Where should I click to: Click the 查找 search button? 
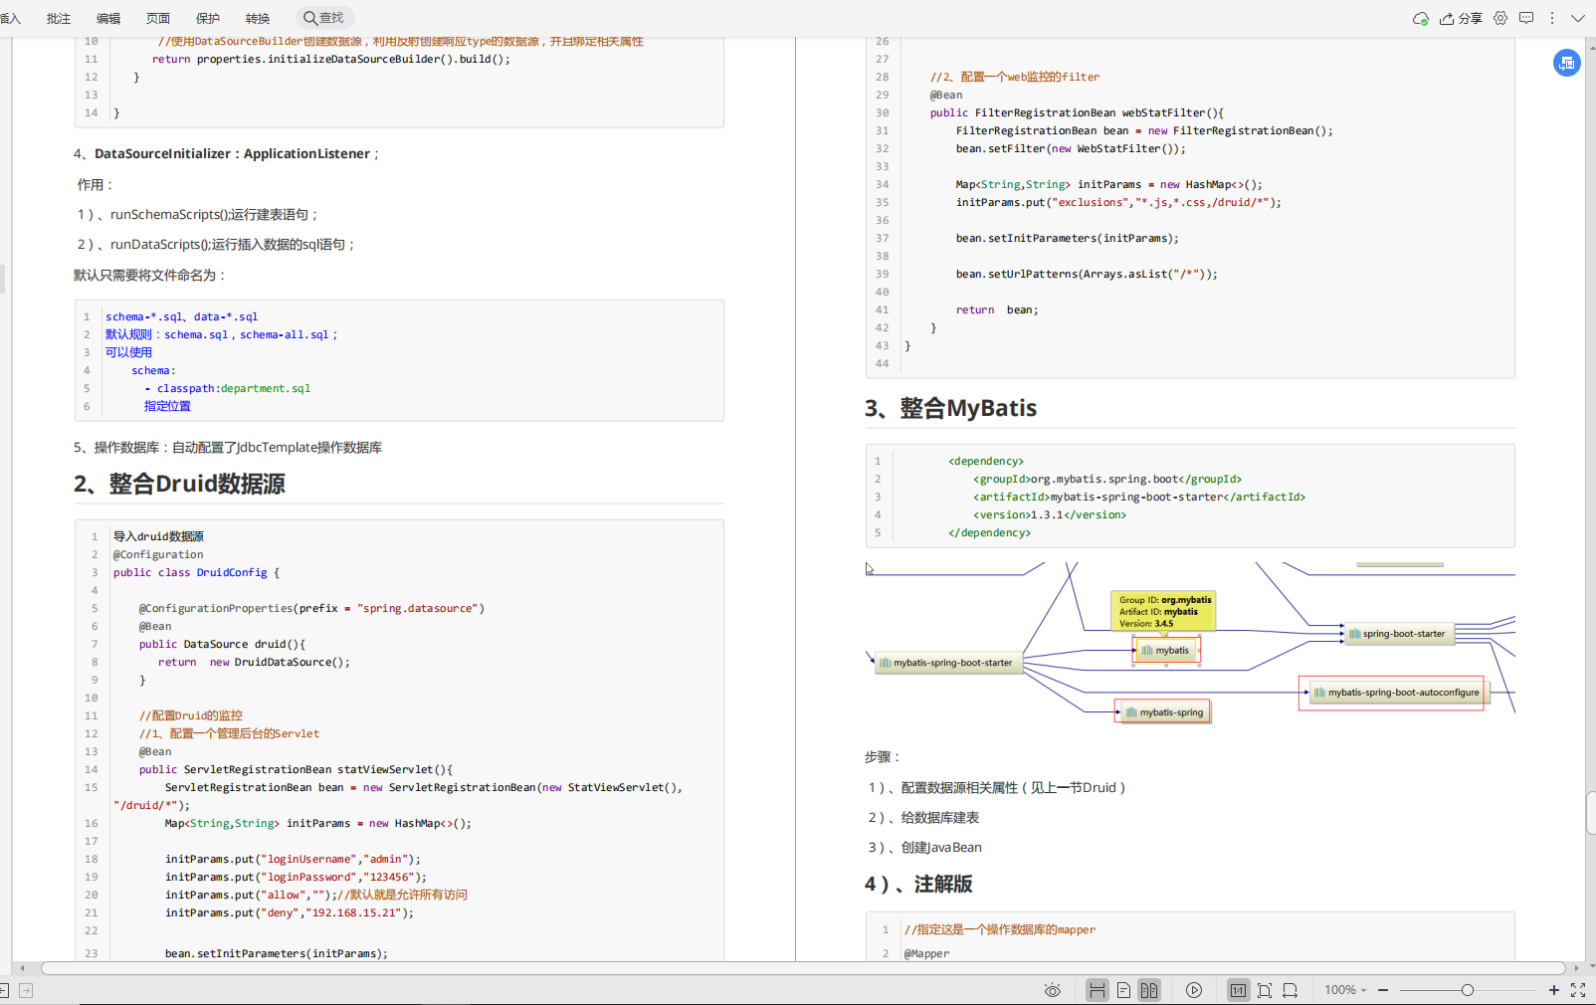point(324,18)
